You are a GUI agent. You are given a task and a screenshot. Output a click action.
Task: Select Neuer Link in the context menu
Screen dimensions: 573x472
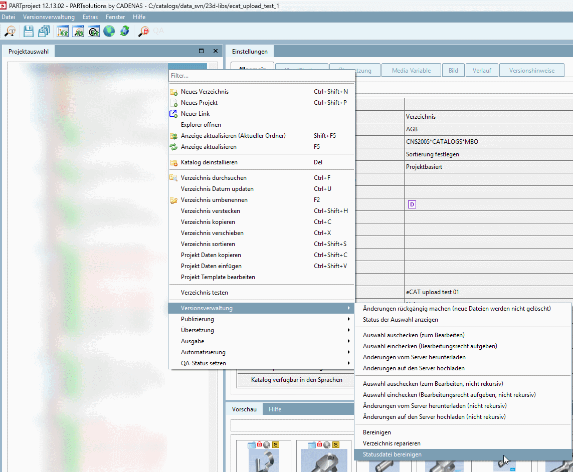pos(261,114)
